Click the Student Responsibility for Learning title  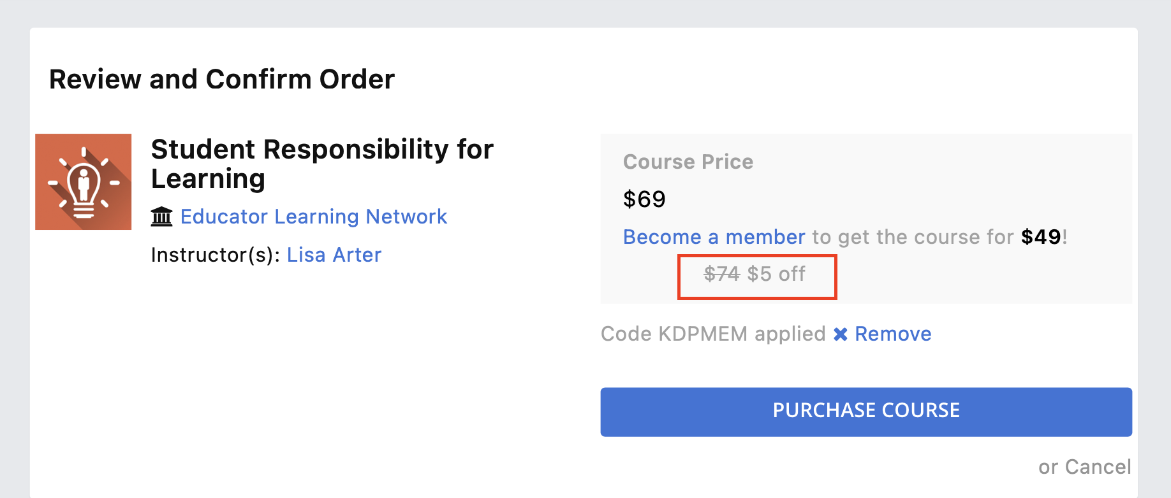point(322,164)
